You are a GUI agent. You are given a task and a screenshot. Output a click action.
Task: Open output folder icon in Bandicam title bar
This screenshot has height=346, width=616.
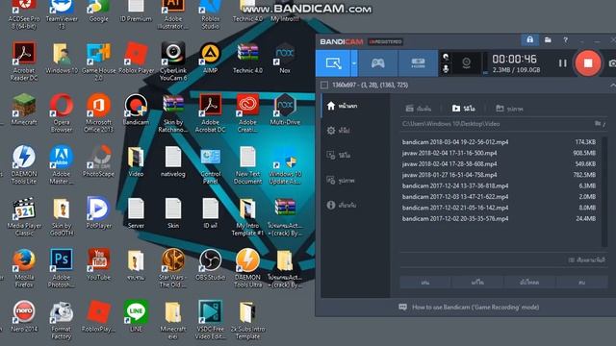click(x=548, y=40)
